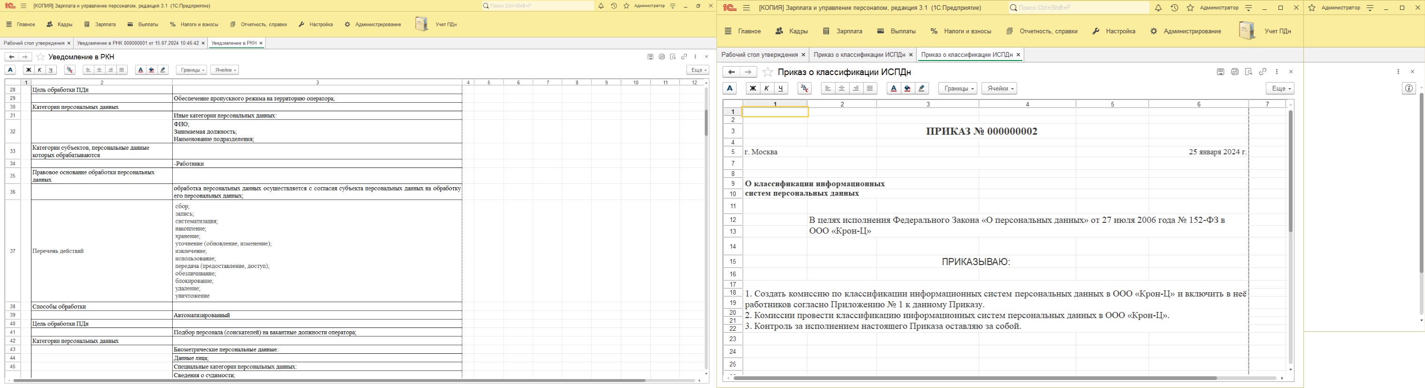Click the search field in left window header
The height and width of the screenshot is (388, 1425).
tap(539, 6)
